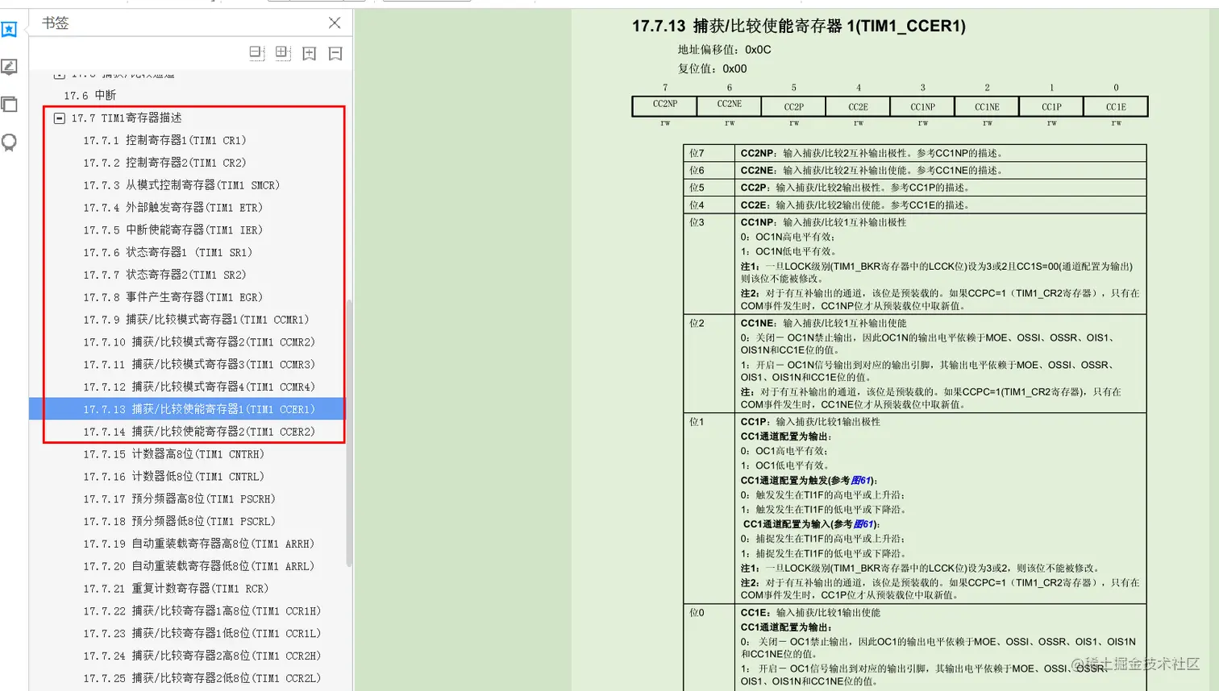Screen dimensions: 1219x691
Task: Open the page Thumbnails panel icon
Action: click(x=9, y=105)
